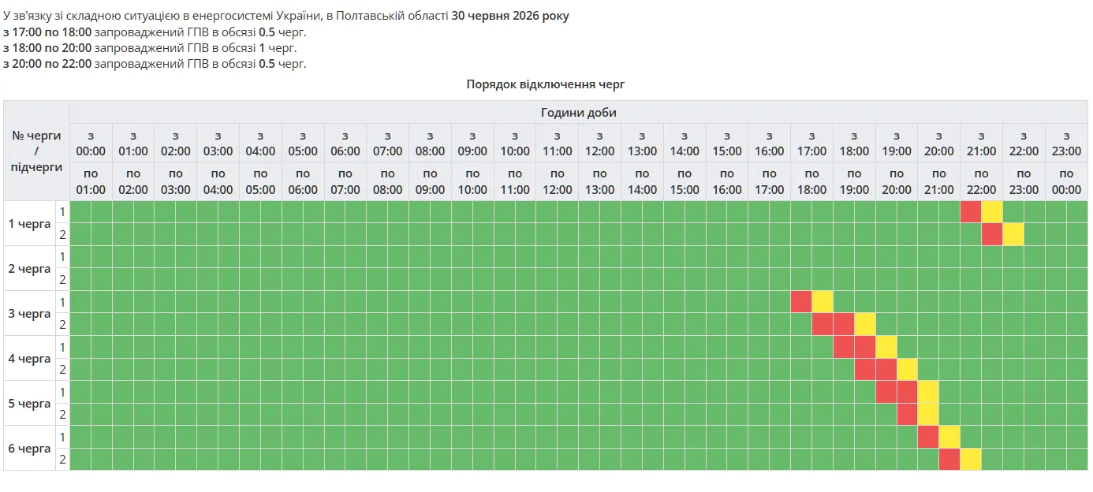1093x492 pixels.
Task: Click the red cell in 1 черга subqueue 2
Action: click(x=992, y=234)
